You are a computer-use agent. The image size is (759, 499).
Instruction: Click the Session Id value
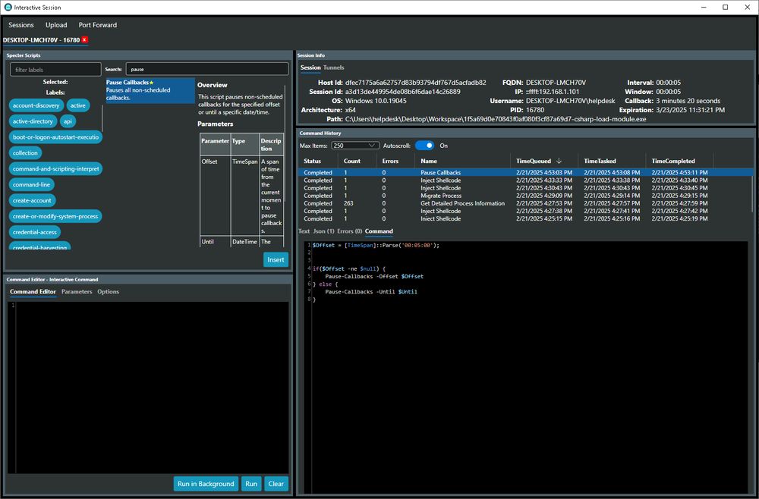coord(403,92)
